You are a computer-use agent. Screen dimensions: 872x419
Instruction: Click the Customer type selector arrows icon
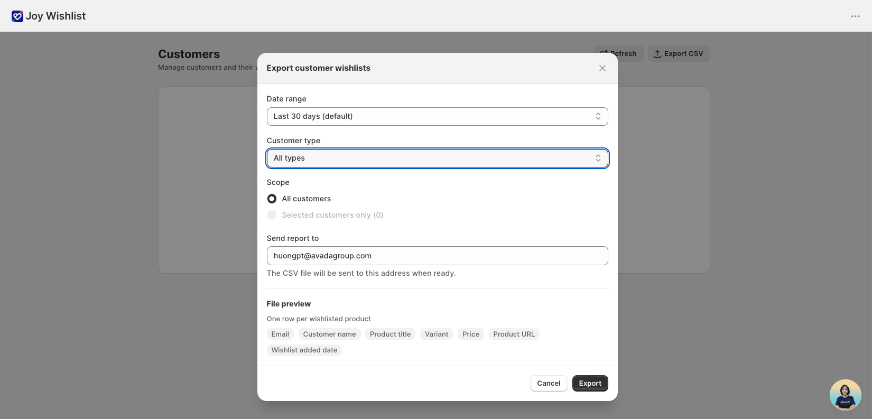click(x=598, y=158)
